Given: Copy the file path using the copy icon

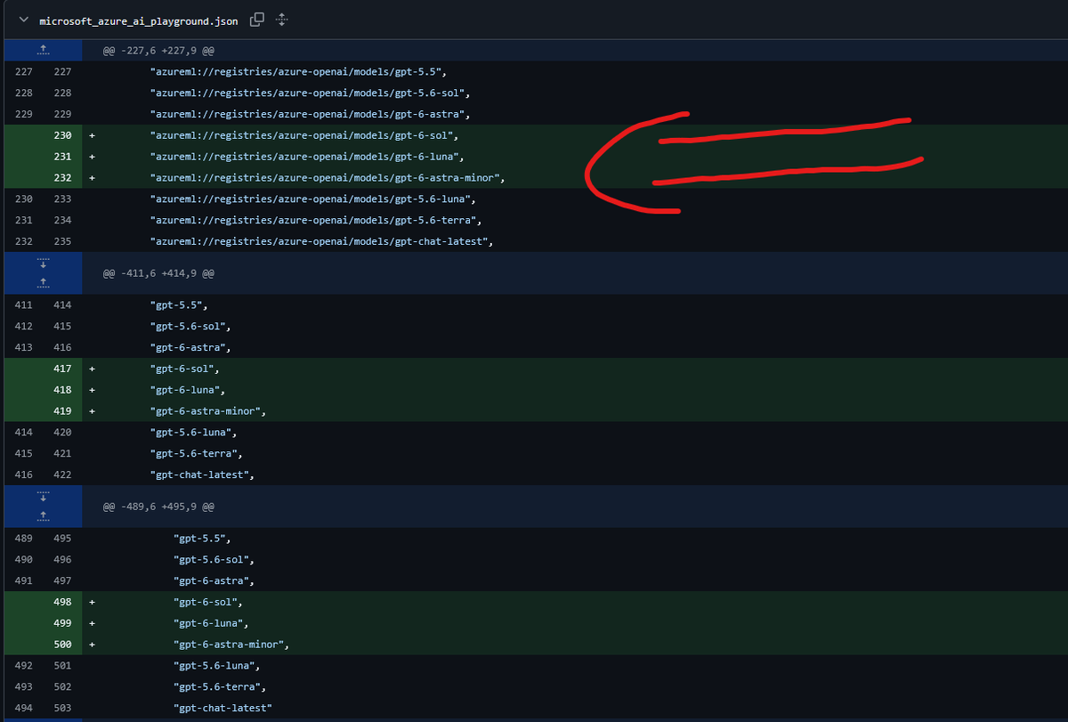Looking at the screenshot, I should click(257, 20).
